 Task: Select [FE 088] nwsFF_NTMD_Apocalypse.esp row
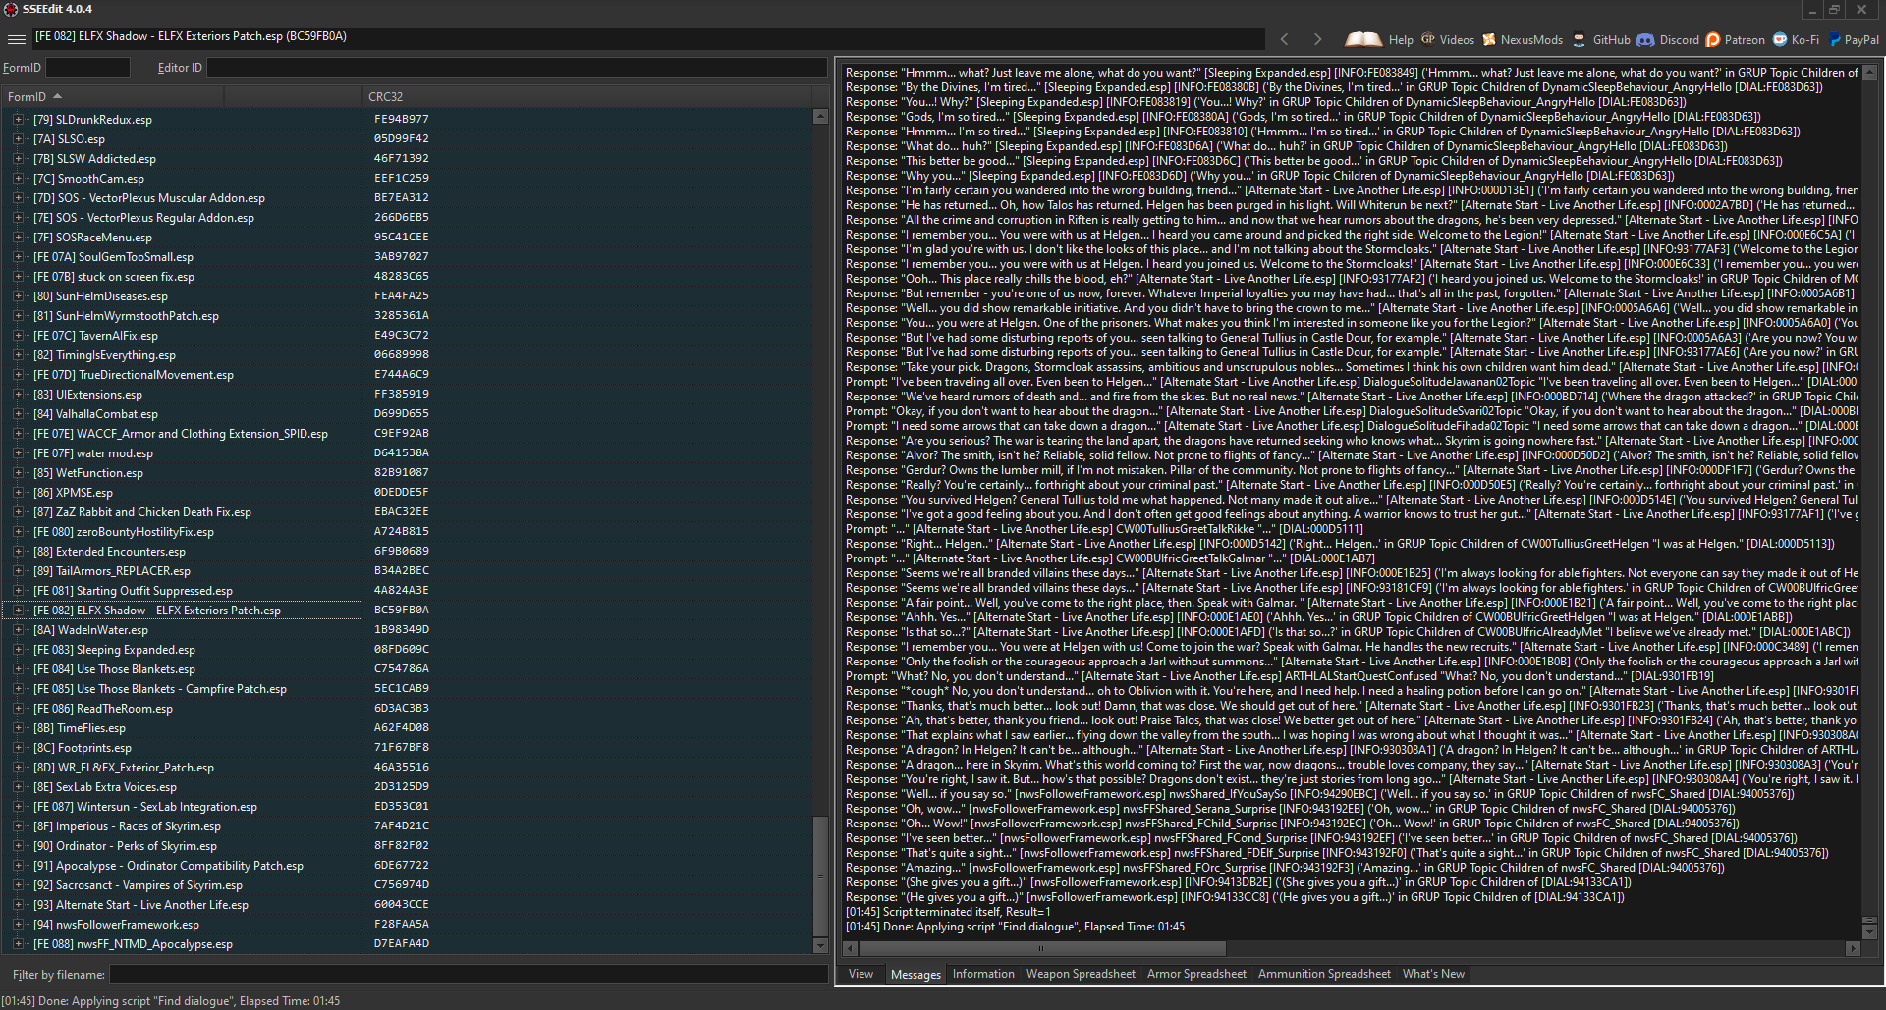[x=407, y=944]
